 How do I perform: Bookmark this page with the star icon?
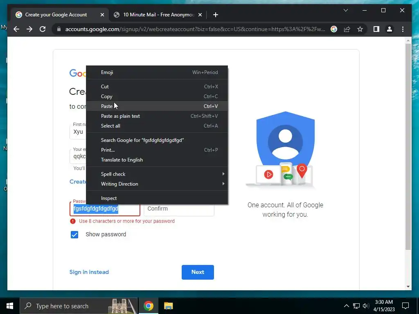pyautogui.click(x=360, y=29)
